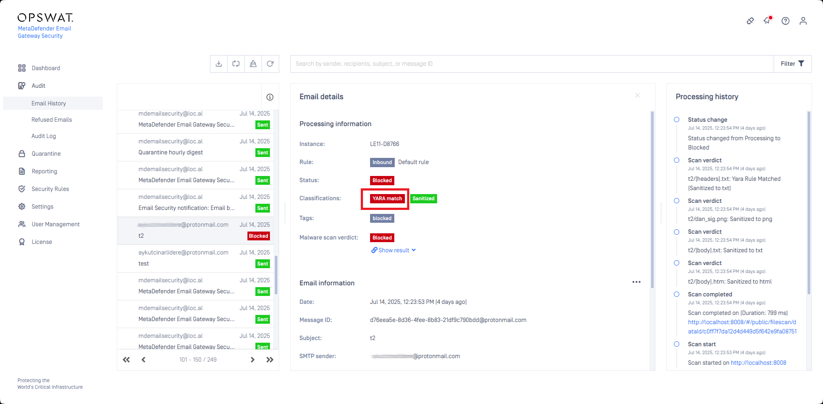Open the filescan result link in Scan completed

pyautogui.click(x=742, y=327)
